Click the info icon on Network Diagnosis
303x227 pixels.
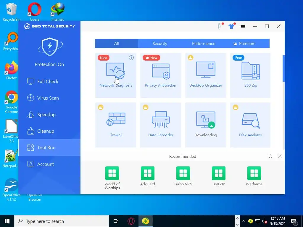pyautogui.click(x=131, y=58)
